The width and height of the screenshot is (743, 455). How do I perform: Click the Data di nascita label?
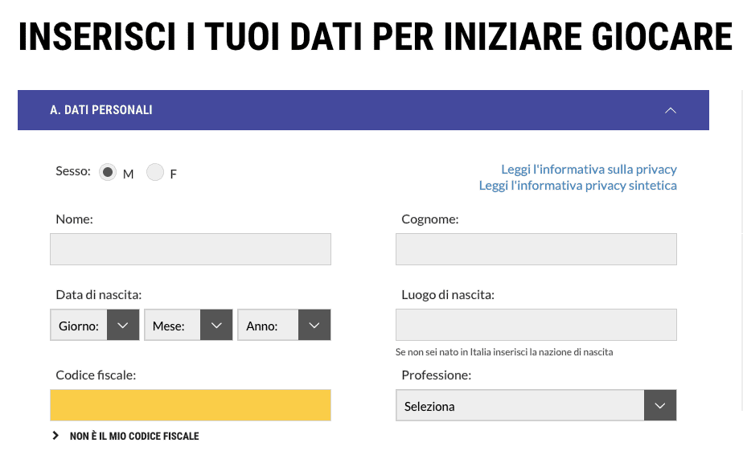[99, 295]
